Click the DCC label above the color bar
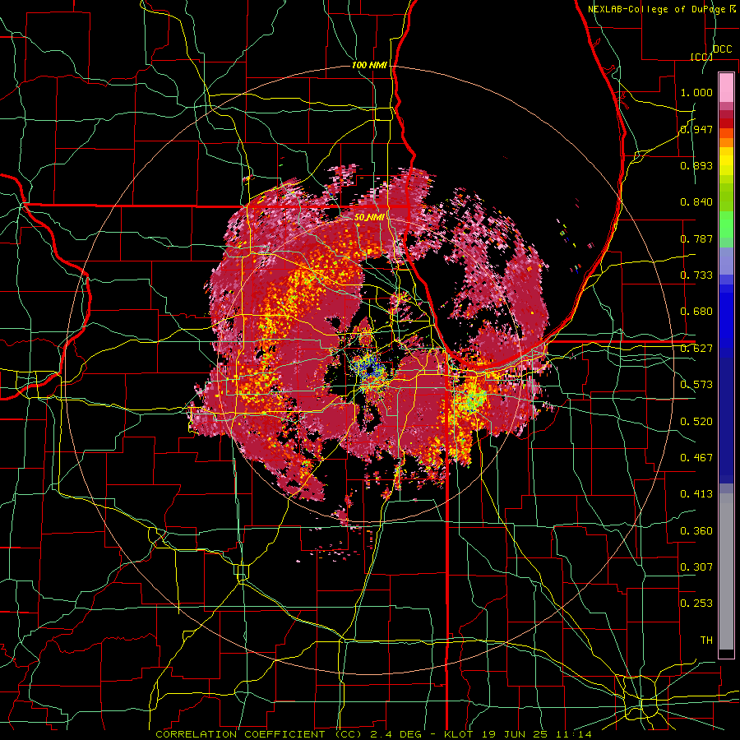 [x=722, y=49]
